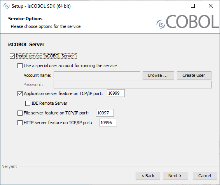Close the isCOBOL SDK Setup window

pyautogui.click(x=211, y=6)
